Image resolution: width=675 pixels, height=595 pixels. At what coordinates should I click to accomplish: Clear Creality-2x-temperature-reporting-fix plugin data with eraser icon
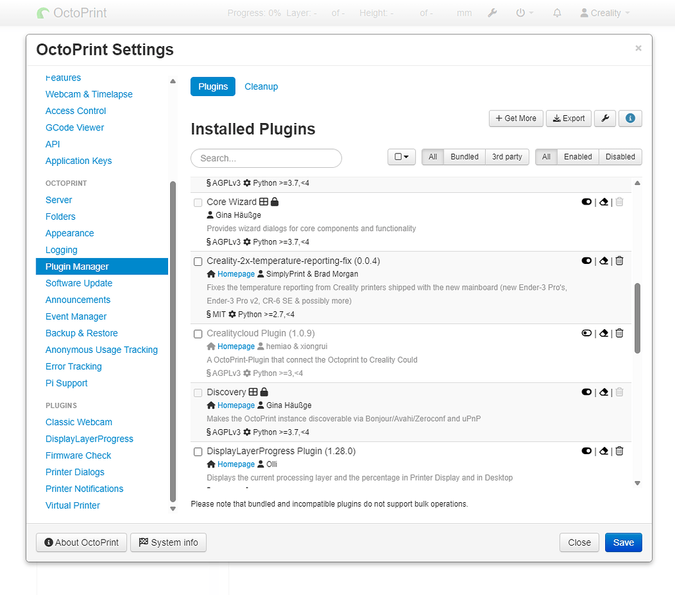[x=603, y=261]
